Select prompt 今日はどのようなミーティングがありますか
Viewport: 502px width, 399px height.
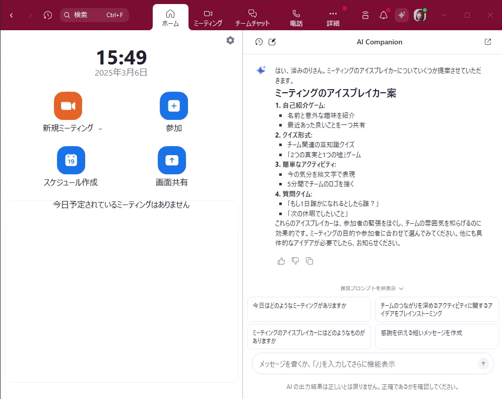[x=308, y=309]
